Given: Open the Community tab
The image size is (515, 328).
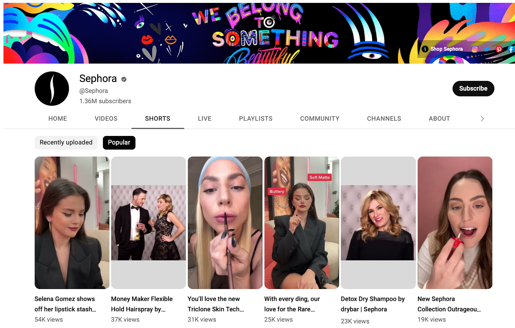Looking at the screenshot, I should pyautogui.click(x=320, y=119).
